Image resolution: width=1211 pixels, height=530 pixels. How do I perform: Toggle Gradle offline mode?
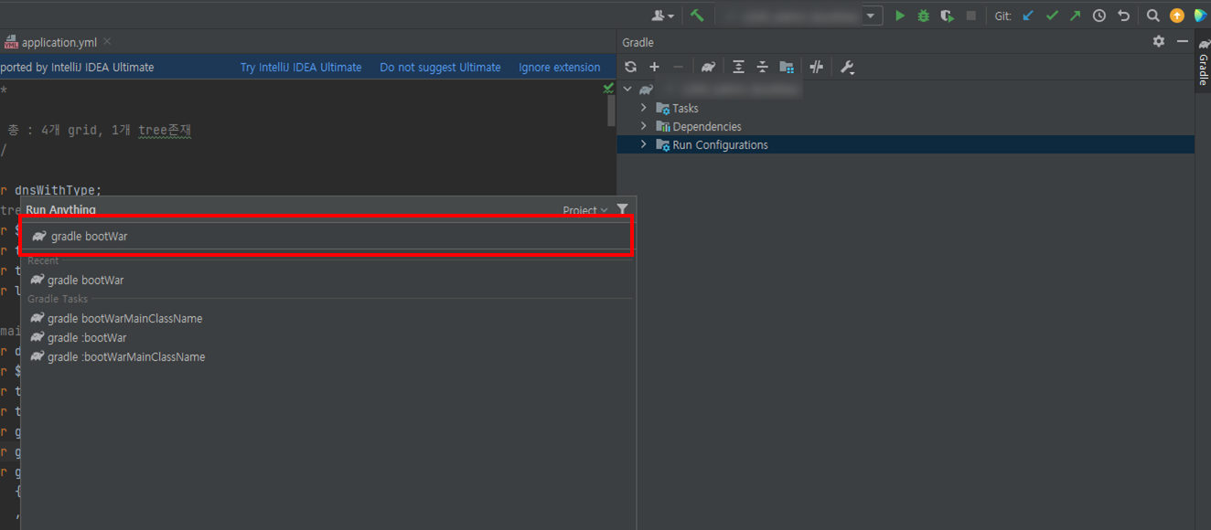pos(817,67)
